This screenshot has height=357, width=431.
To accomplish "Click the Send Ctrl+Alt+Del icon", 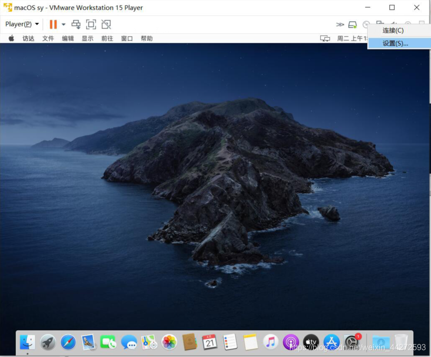I will click(76, 24).
